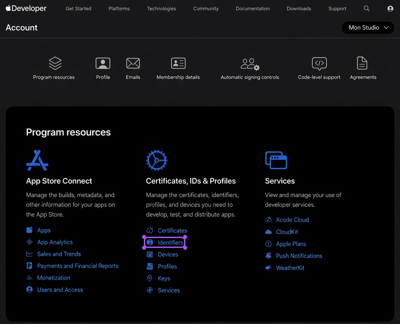Click the cloud icon beside CloudKit
Screen dimensions: 400x324
click(x=268, y=232)
